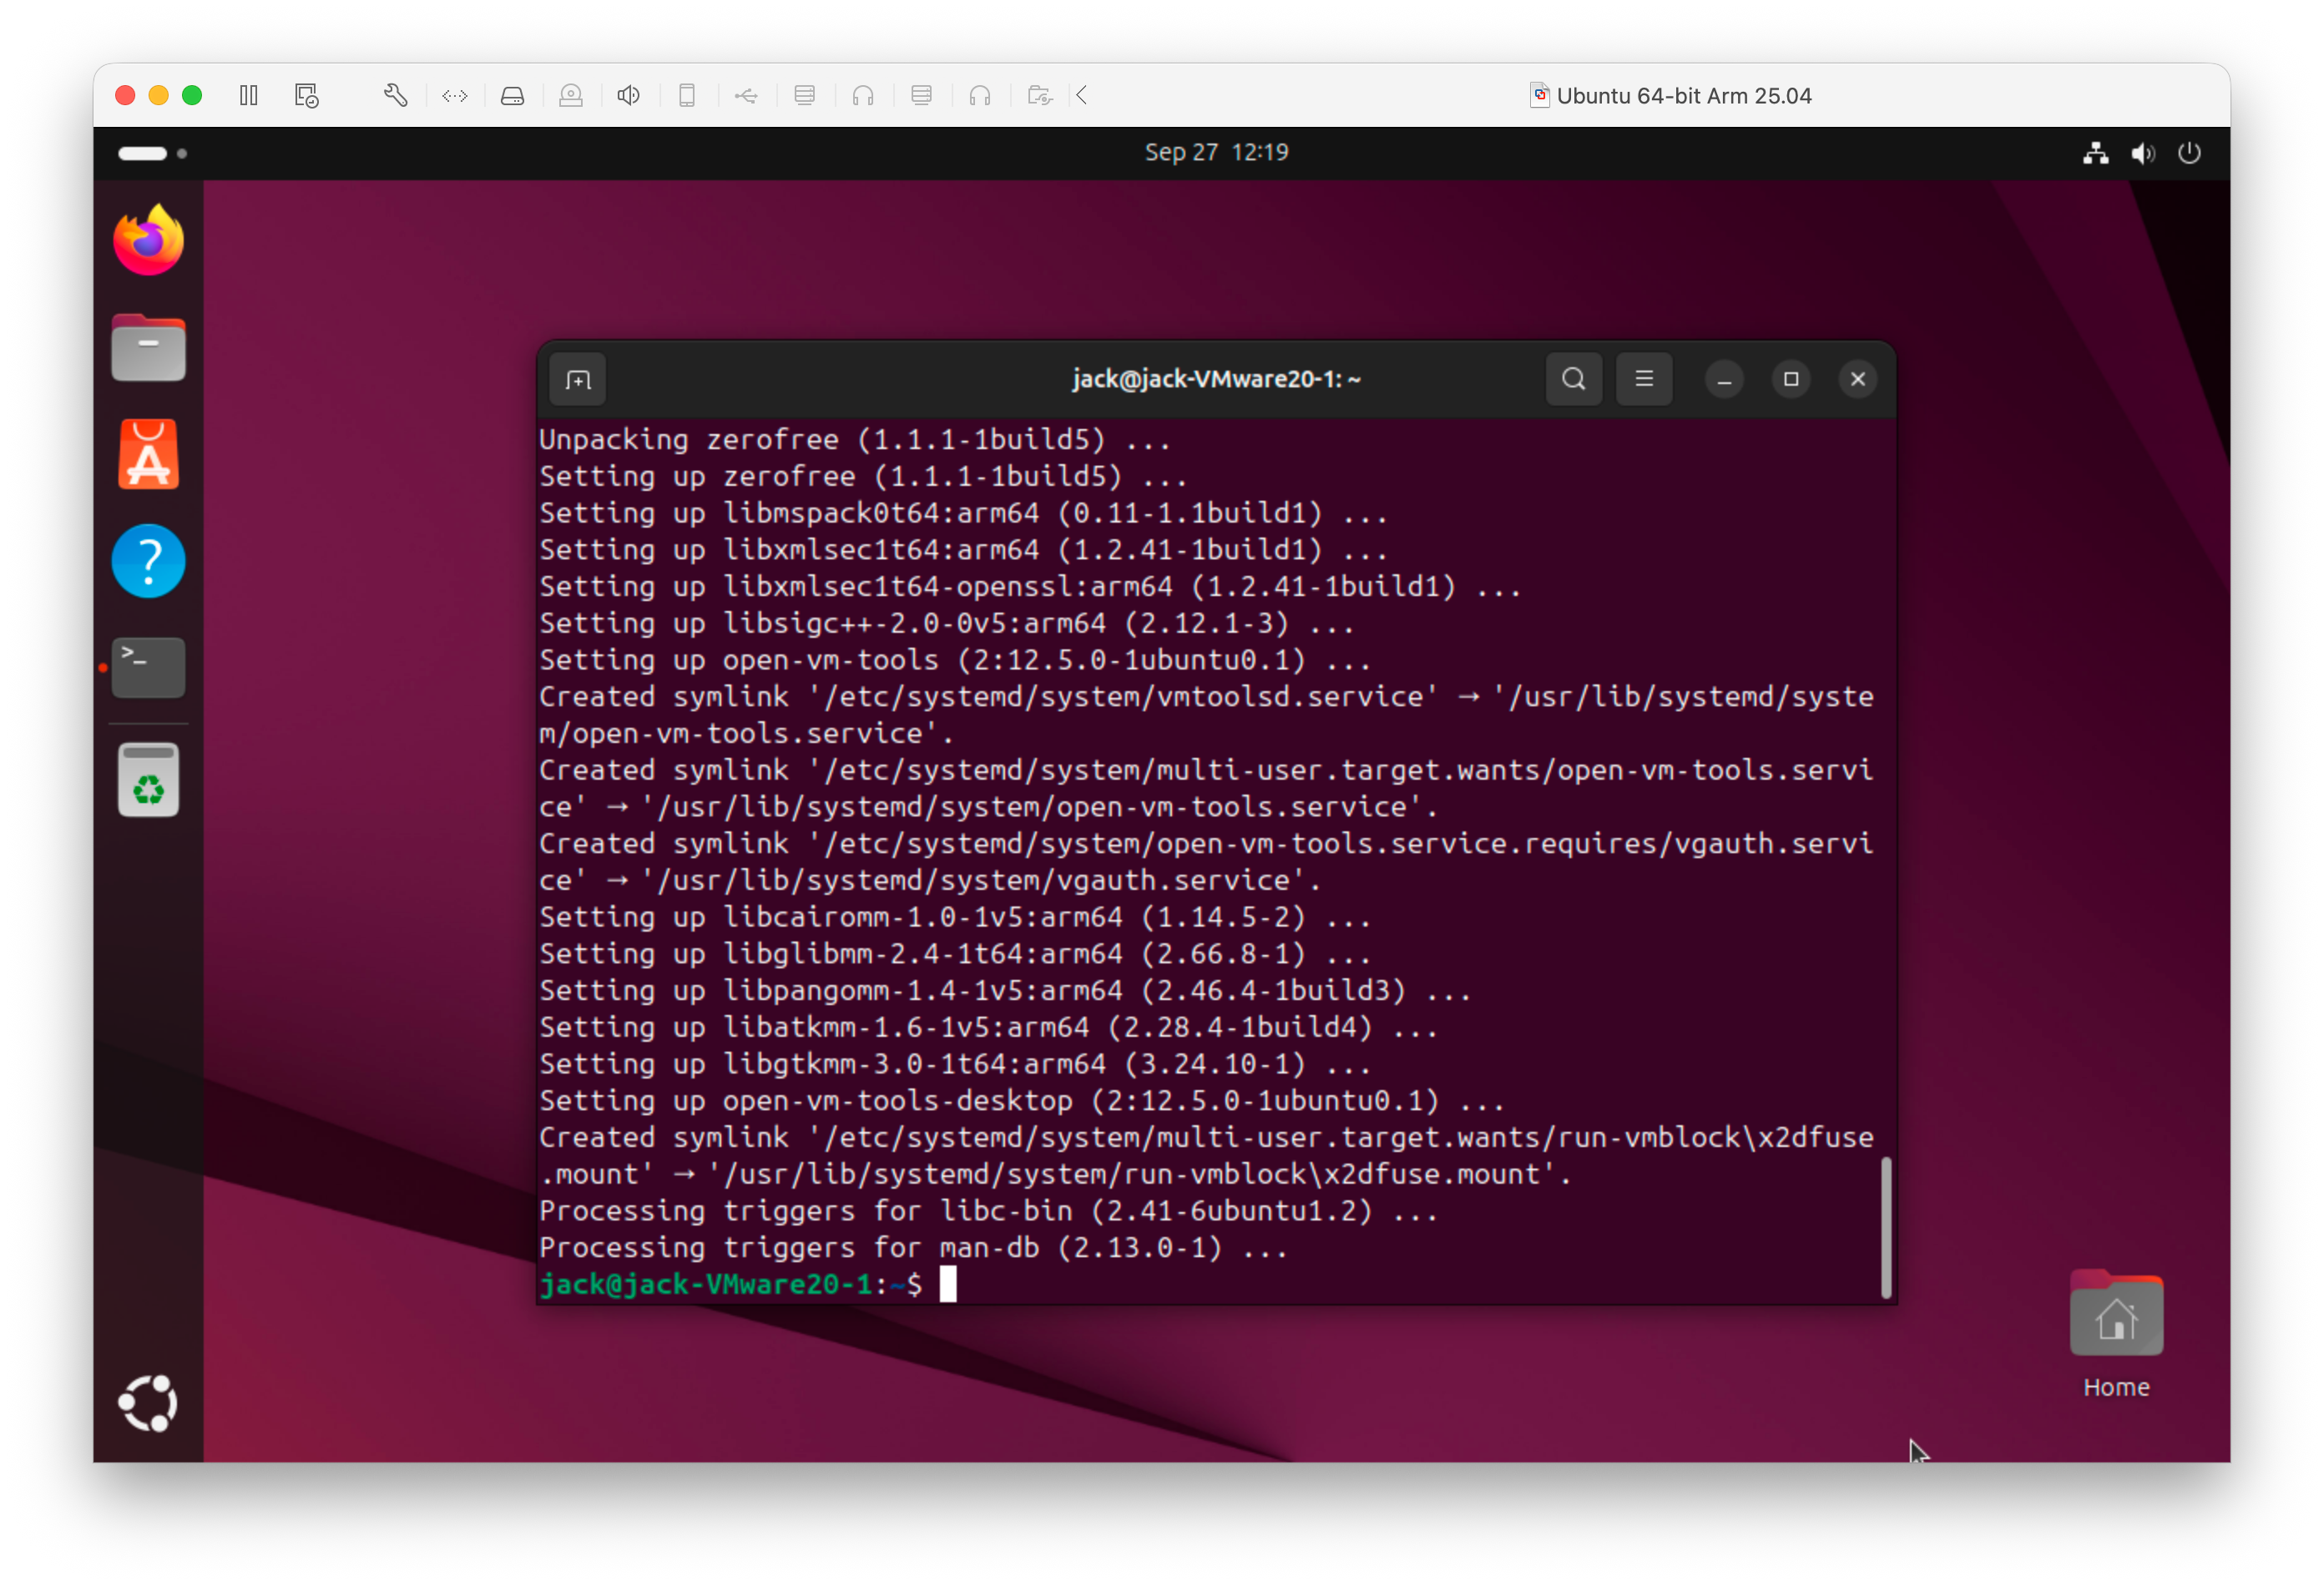Viewport: 2324px width, 1586px height.
Task: Open the VM settings wrench
Action: pos(395,96)
